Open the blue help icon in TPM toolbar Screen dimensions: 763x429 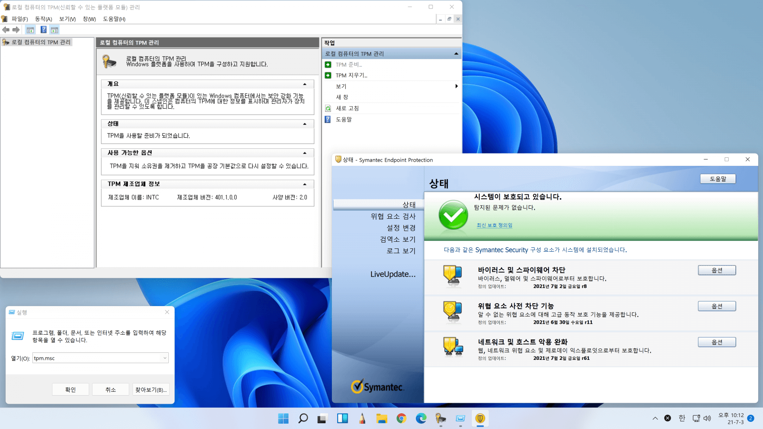click(43, 30)
